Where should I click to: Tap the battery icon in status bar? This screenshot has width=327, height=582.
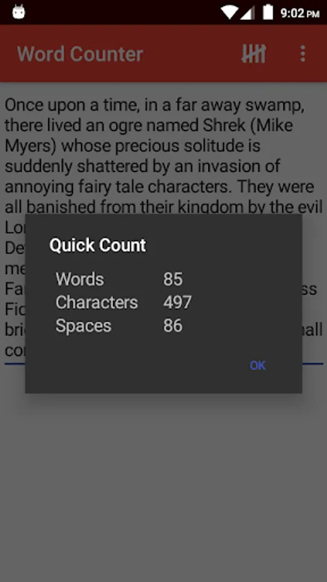[x=268, y=12]
